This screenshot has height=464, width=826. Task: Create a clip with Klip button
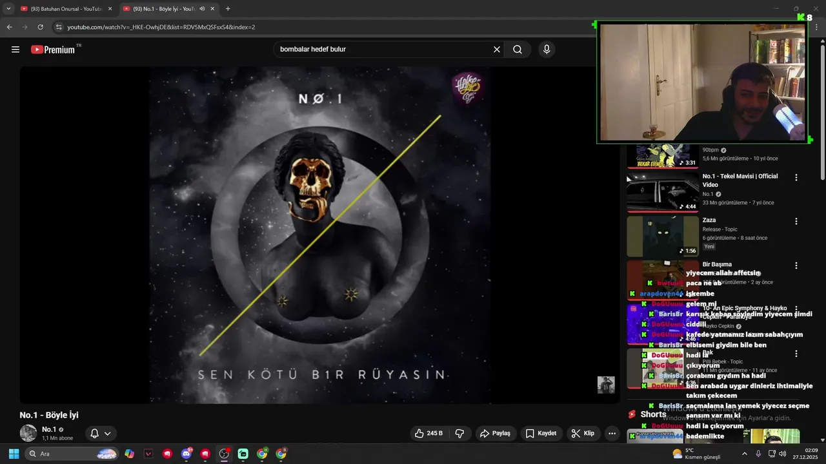[583, 434]
